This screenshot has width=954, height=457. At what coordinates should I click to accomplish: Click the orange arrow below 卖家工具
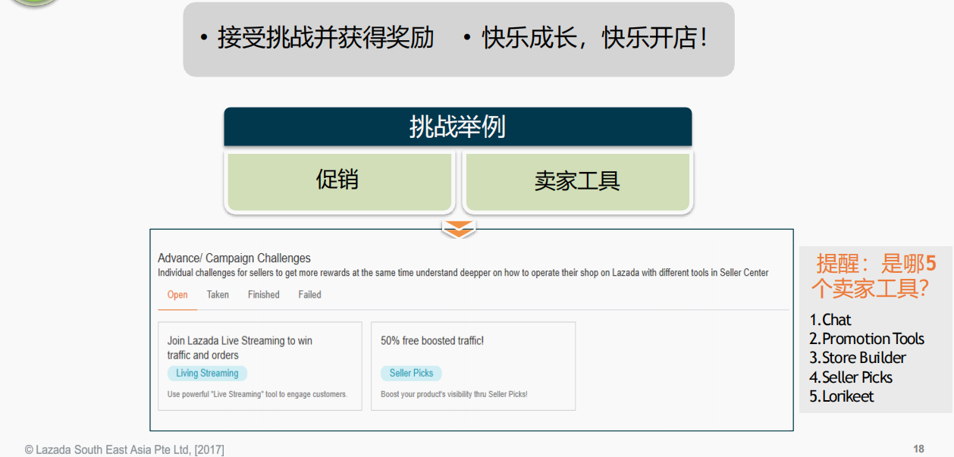coord(460,227)
